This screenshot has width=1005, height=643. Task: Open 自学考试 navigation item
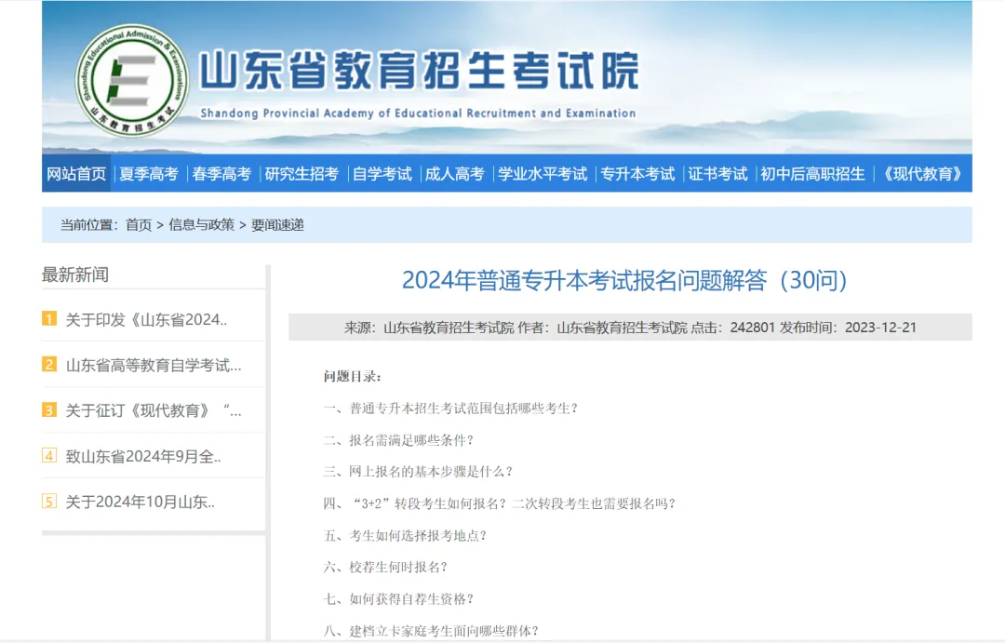(x=382, y=174)
